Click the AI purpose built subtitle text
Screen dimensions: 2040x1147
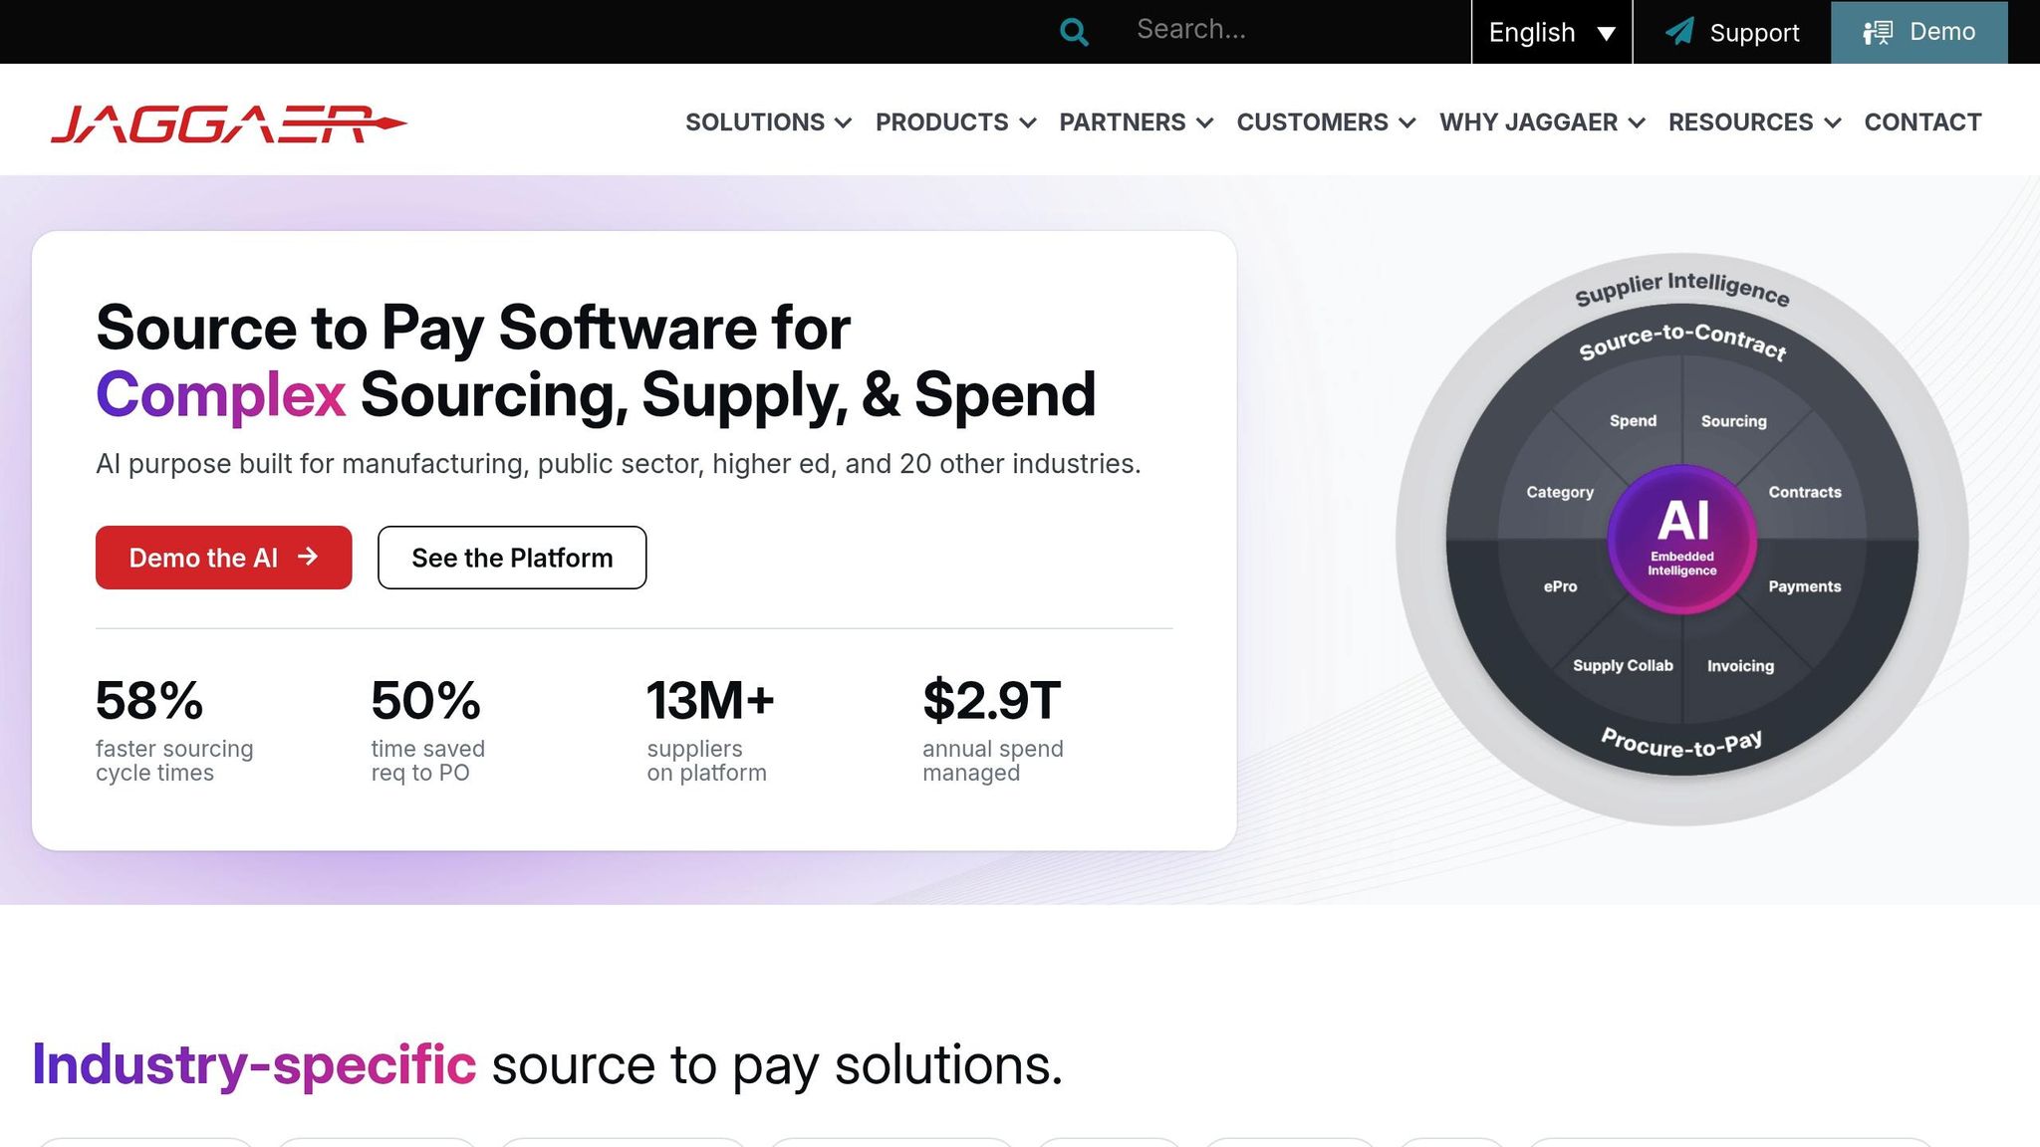click(x=619, y=464)
